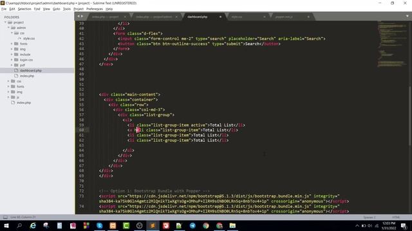Click the include folder icon
The height and width of the screenshot is (231, 412).
[16, 55]
